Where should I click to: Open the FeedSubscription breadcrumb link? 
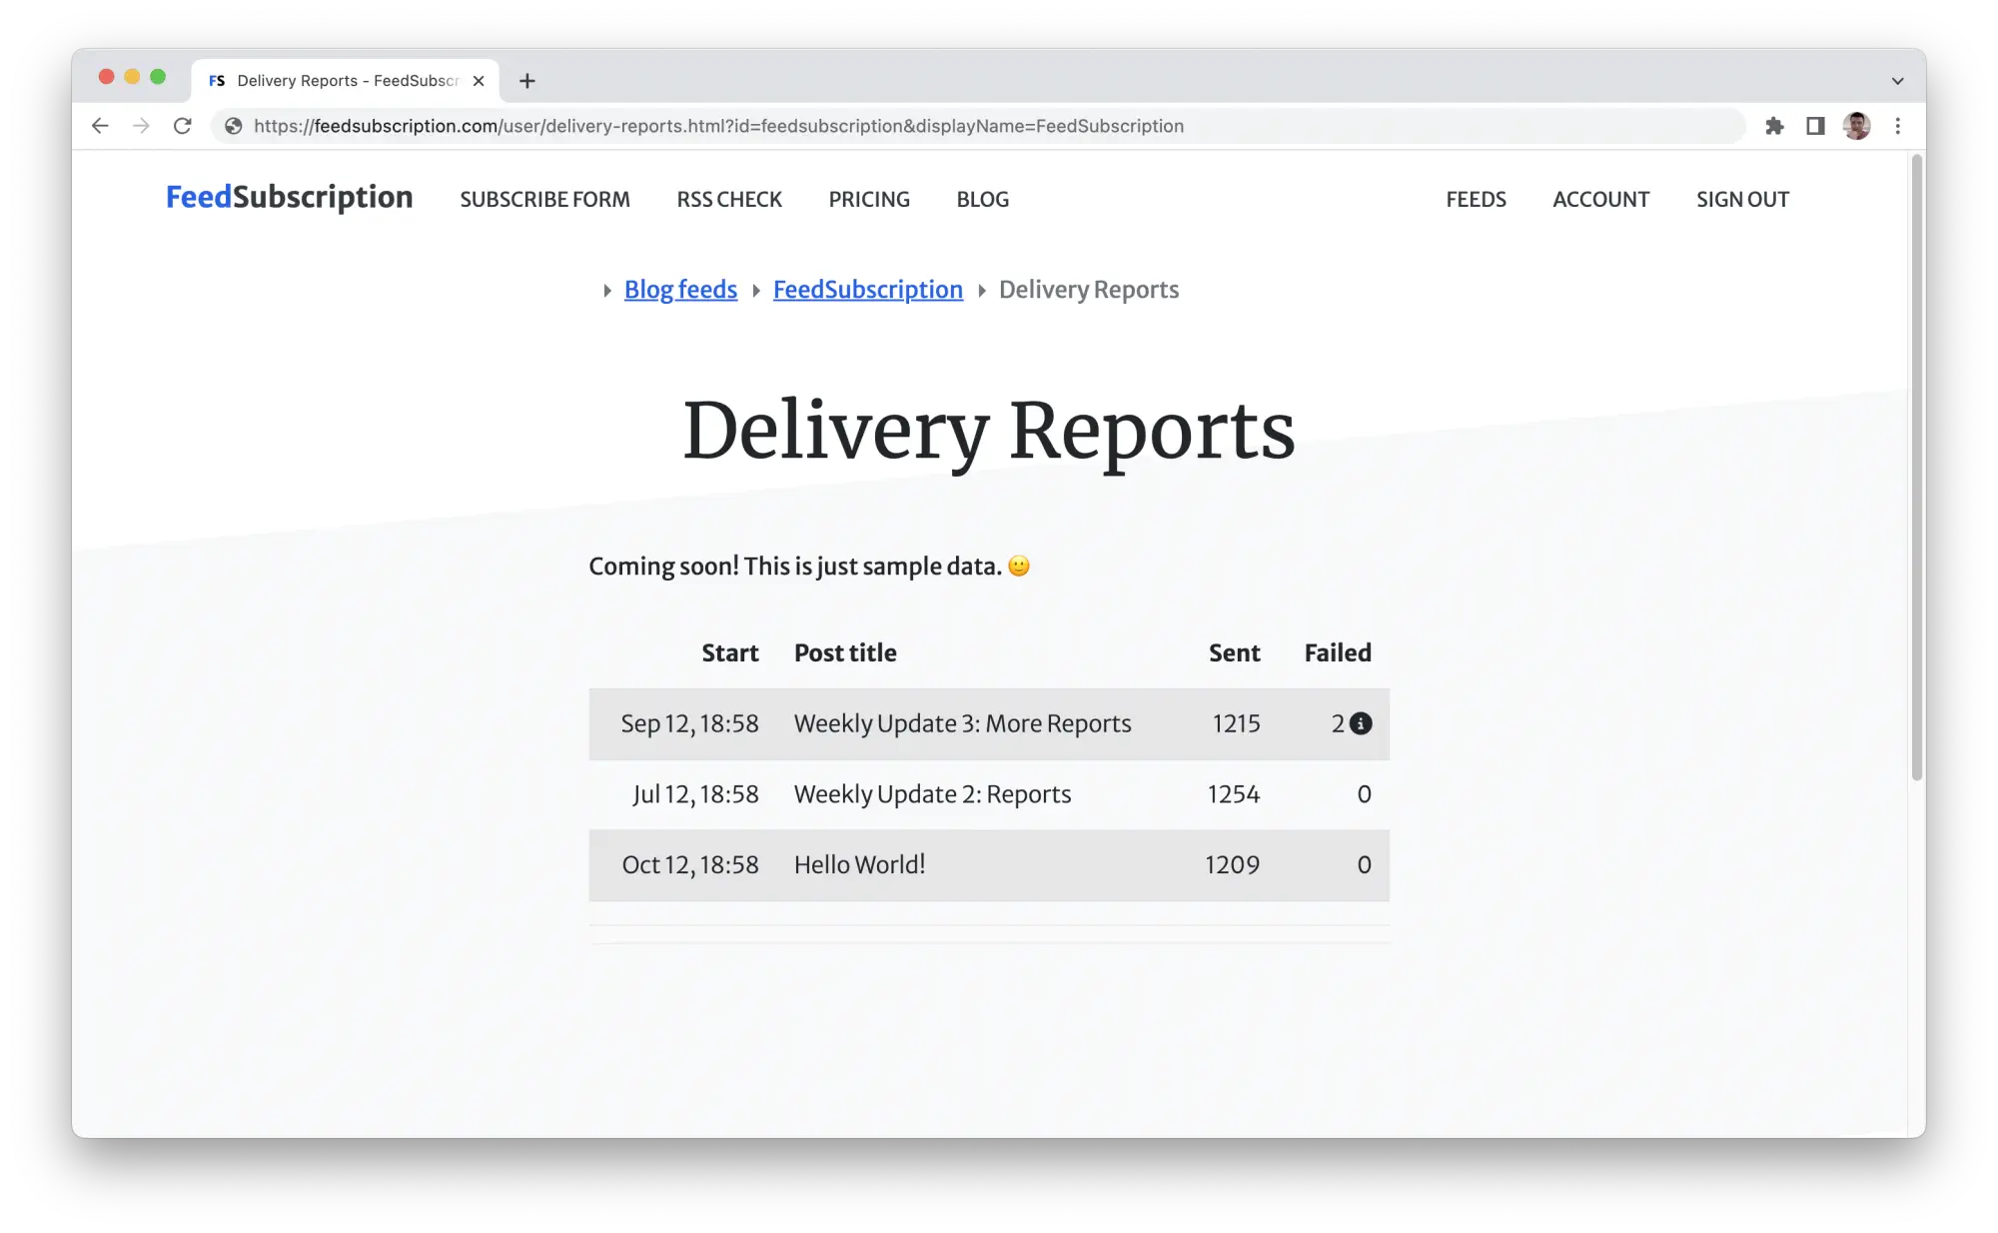pyautogui.click(x=867, y=290)
